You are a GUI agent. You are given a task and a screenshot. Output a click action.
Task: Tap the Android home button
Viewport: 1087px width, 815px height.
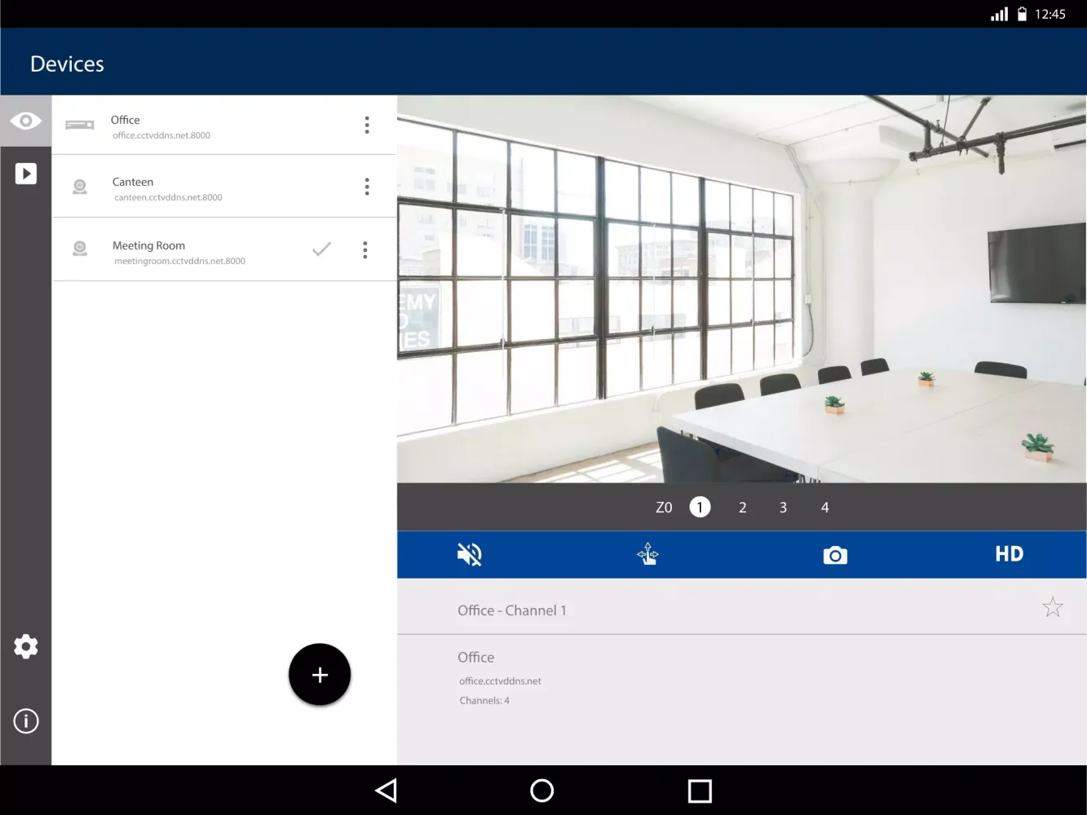point(541,791)
